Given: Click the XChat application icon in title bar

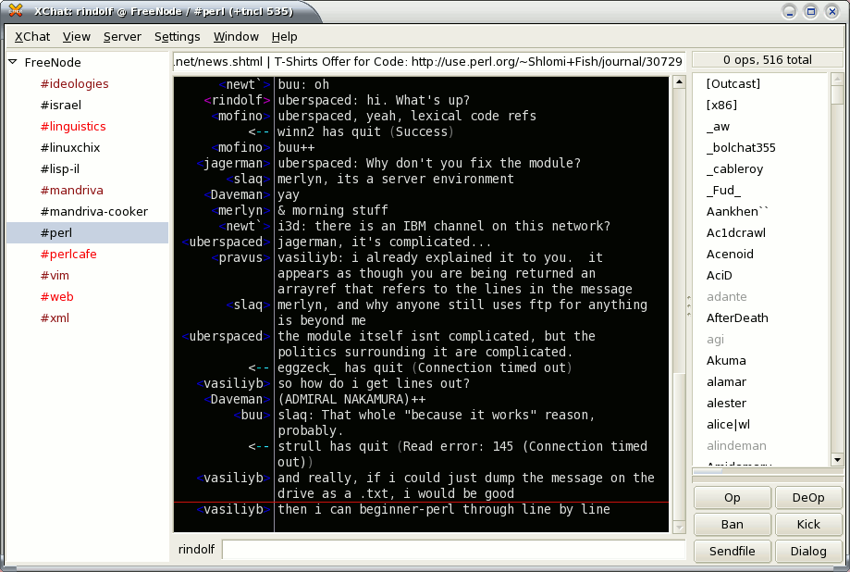Looking at the screenshot, I should (x=16, y=10).
